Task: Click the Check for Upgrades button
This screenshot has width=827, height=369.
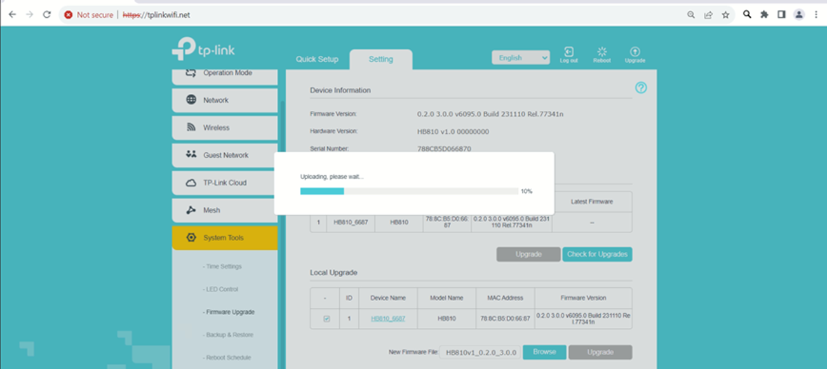Action: [597, 254]
